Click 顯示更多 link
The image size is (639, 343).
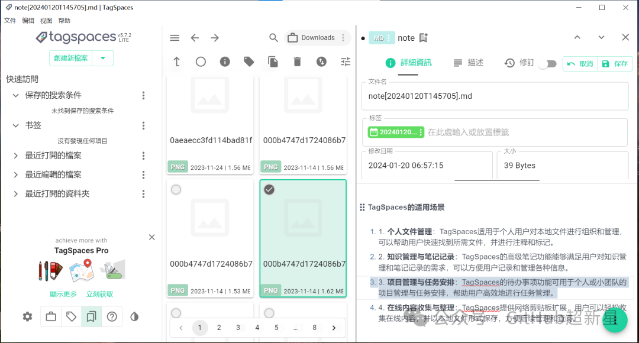pos(63,294)
